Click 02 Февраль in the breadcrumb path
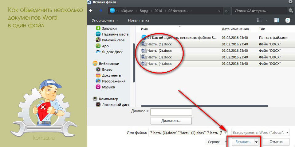This screenshot has width=295, height=147. click(178, 11)
